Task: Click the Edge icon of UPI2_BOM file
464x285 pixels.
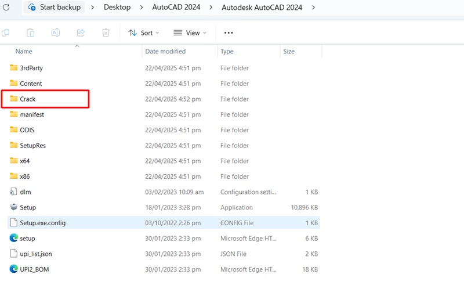Action: 13,269
